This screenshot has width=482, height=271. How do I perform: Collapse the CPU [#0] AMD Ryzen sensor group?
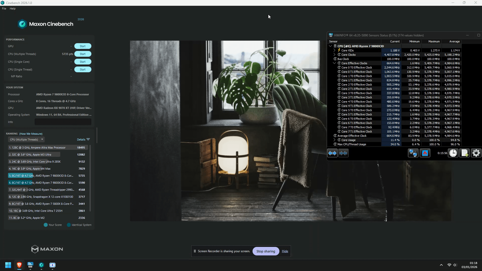330,46
